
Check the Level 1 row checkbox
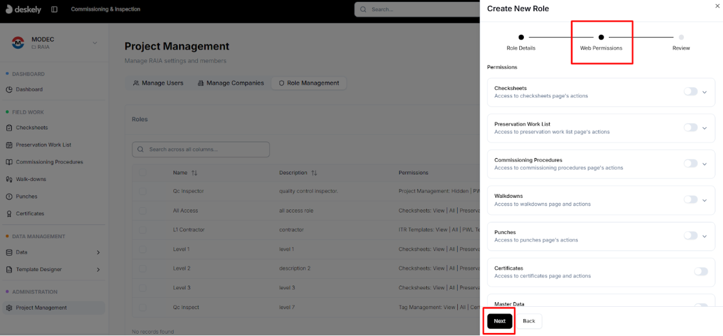coord(143,249)
